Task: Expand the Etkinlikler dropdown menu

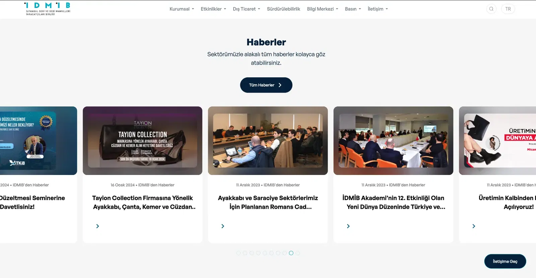Action: click(x=213, y=9)
